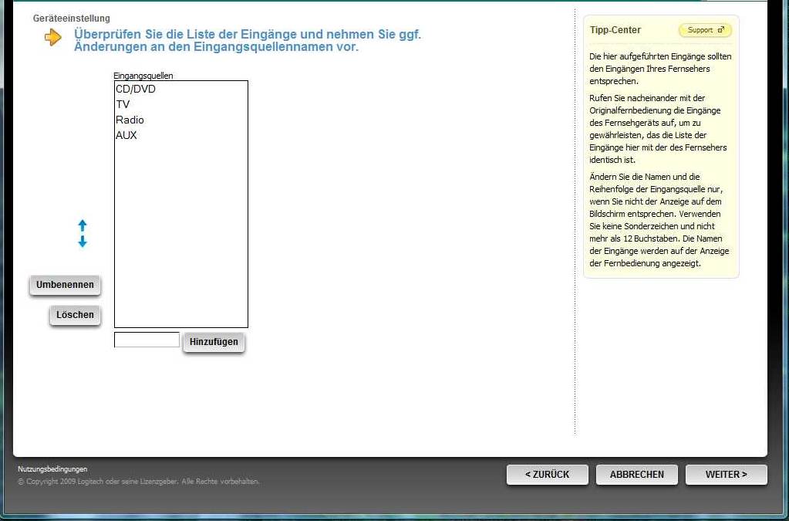Screen dimensions: 789x521
Task: Select the TV input source
Action: [123, 104]
